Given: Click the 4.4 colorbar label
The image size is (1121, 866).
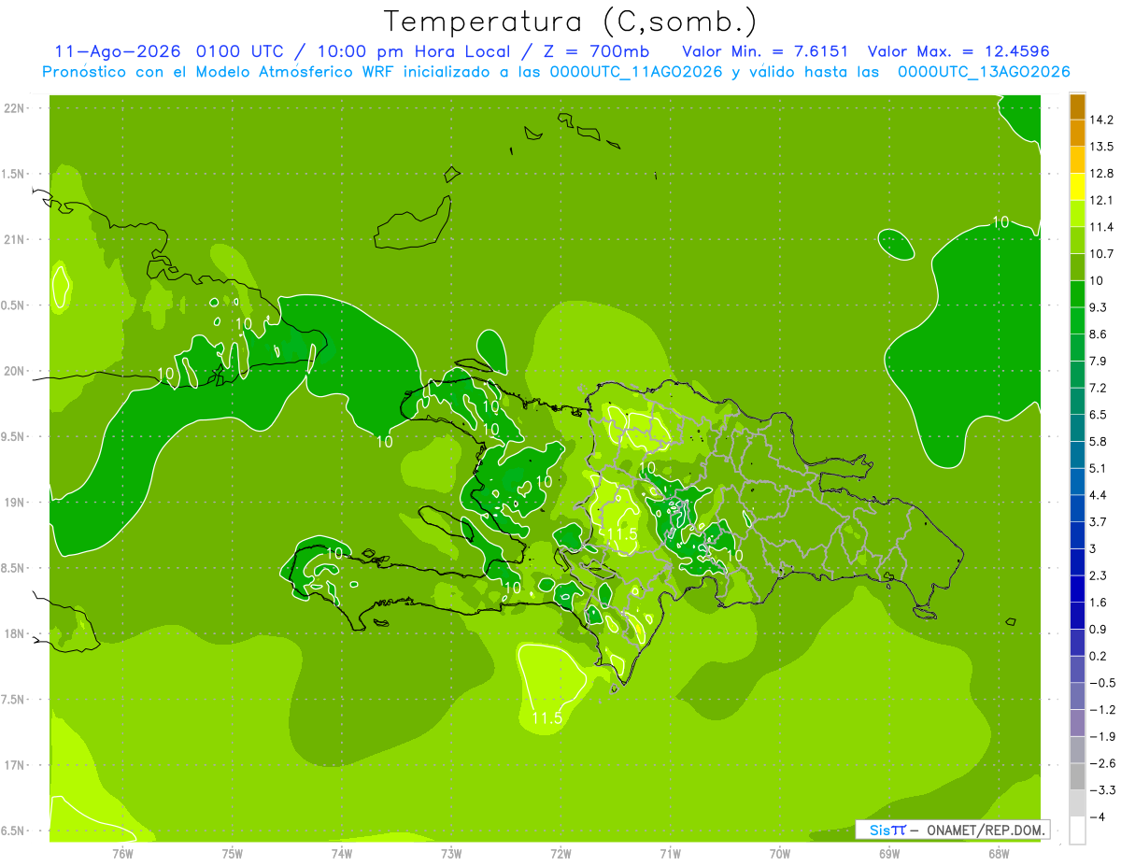Looking at the screenshot, I should [1098, 495].
